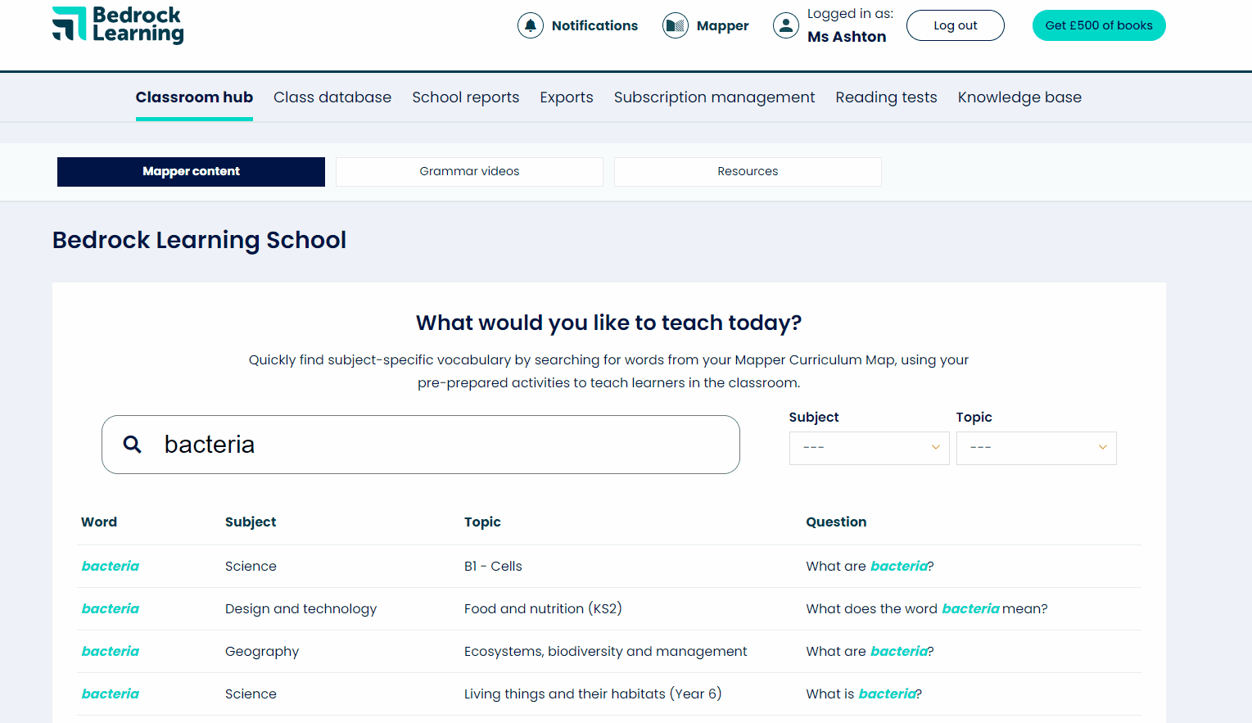This screenshot has width=1252, height=723.
Task: Click the search magnifier icon
Action: (132, 445)
